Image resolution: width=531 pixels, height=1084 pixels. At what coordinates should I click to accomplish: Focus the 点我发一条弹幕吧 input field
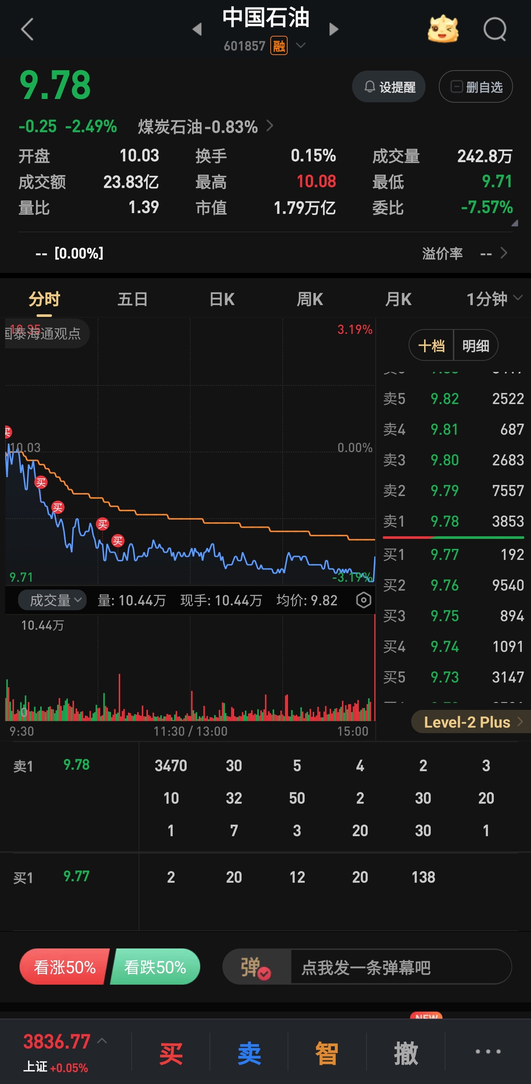click(401, 967)
